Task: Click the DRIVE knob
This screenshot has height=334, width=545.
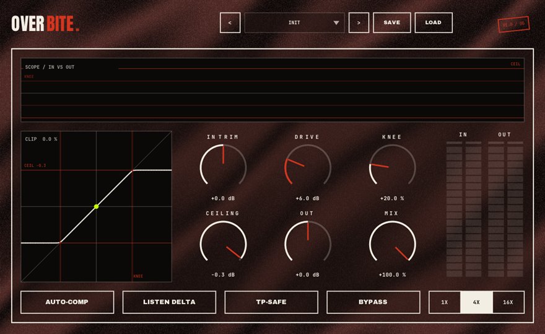Action: click(x=308, y=166)
